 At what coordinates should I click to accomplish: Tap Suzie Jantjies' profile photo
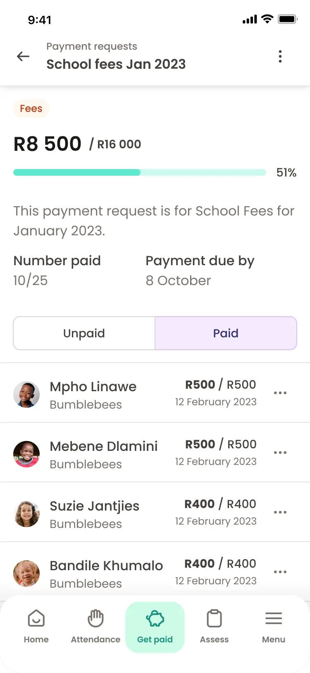26,514
